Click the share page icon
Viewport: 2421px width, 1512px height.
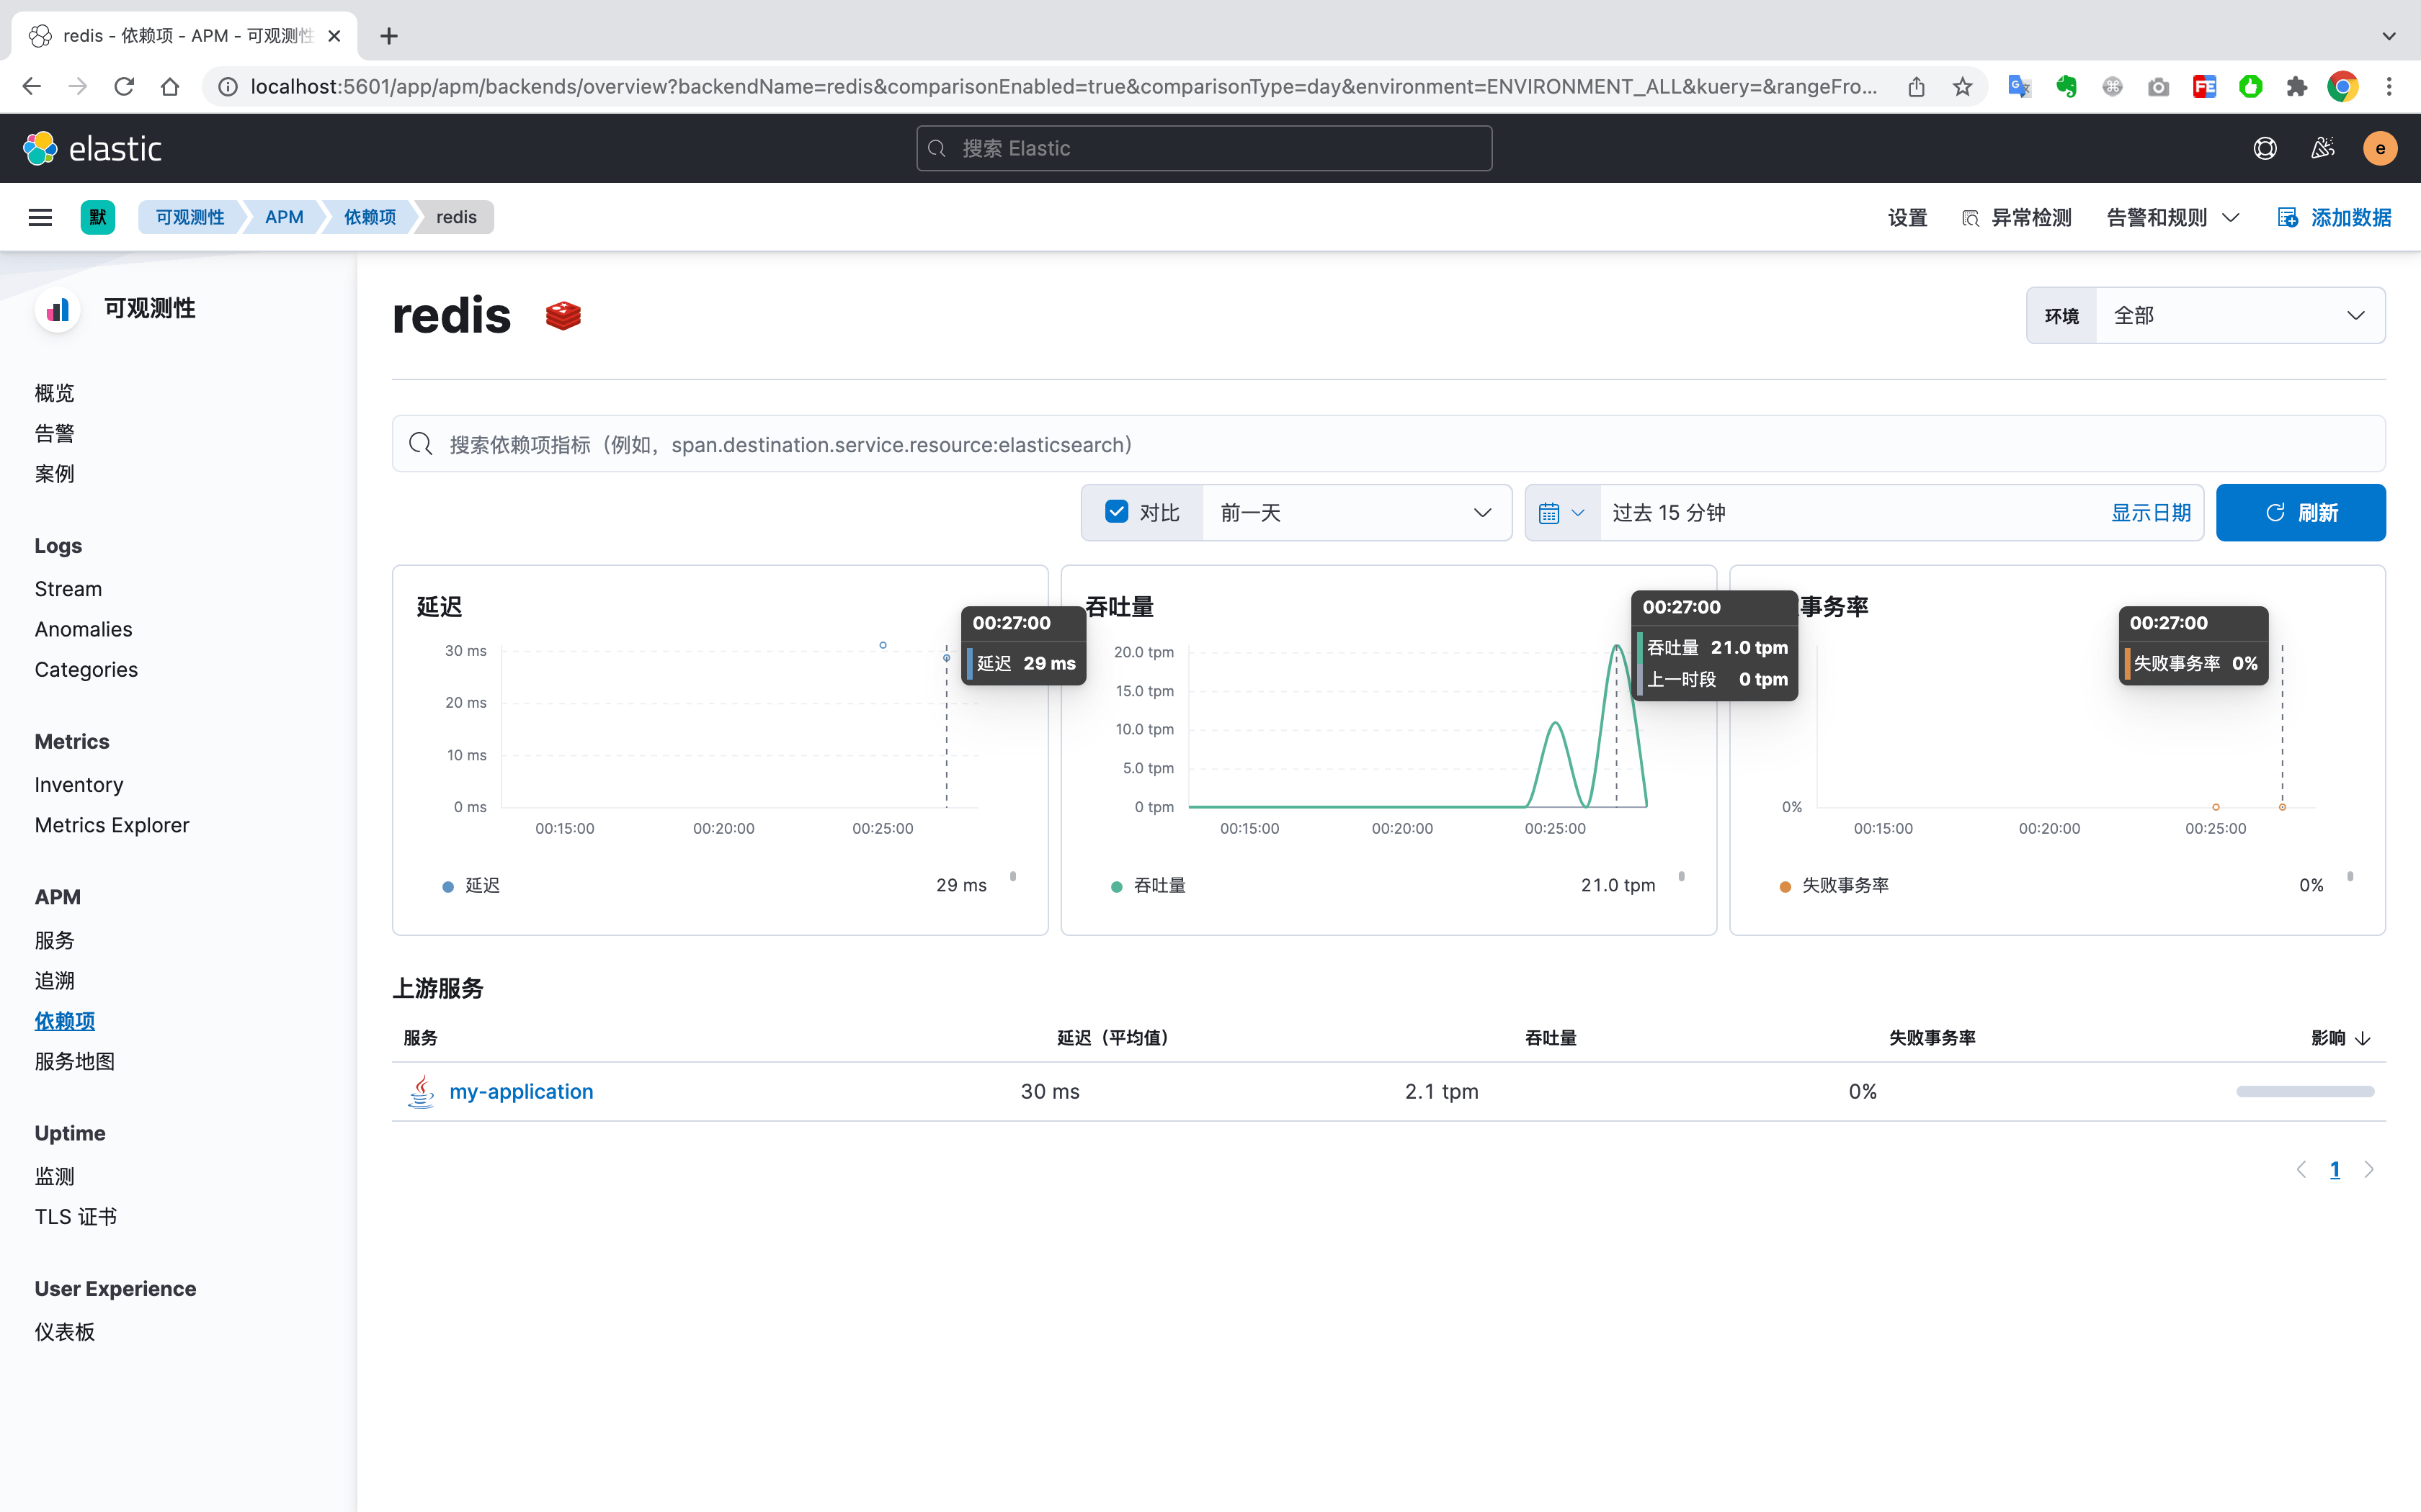1916,87
